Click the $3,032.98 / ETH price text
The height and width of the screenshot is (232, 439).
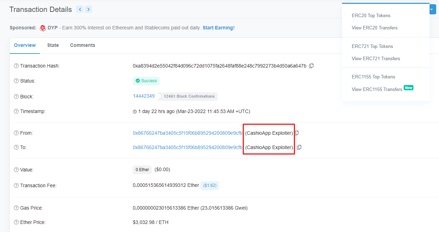[x=151, y=222]
